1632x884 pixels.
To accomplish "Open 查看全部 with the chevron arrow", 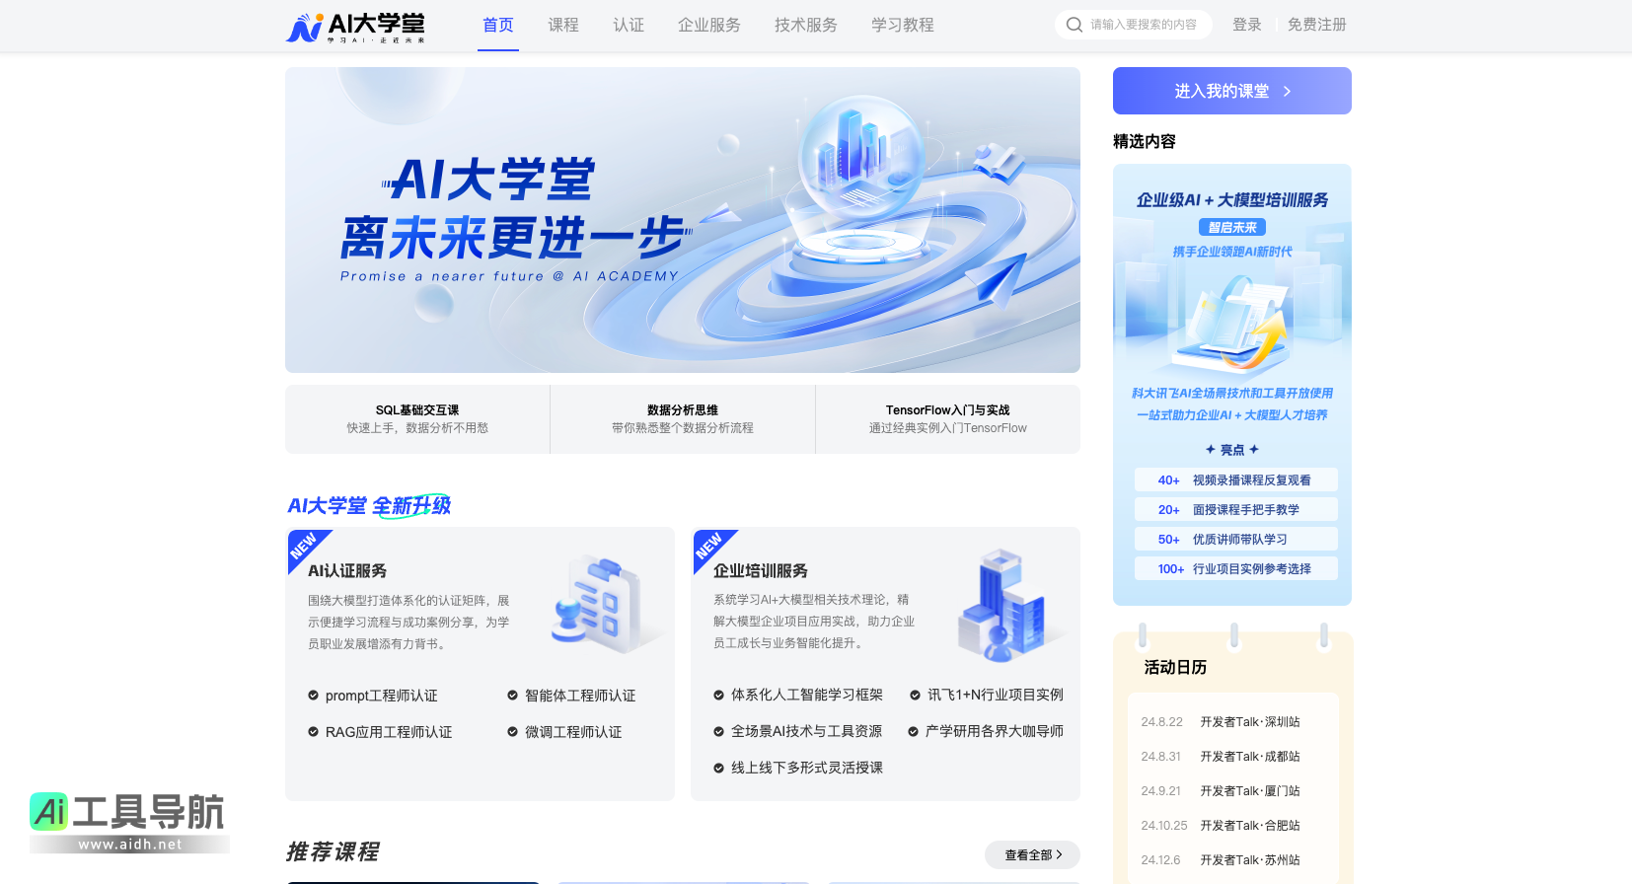I will [1032, 854].
